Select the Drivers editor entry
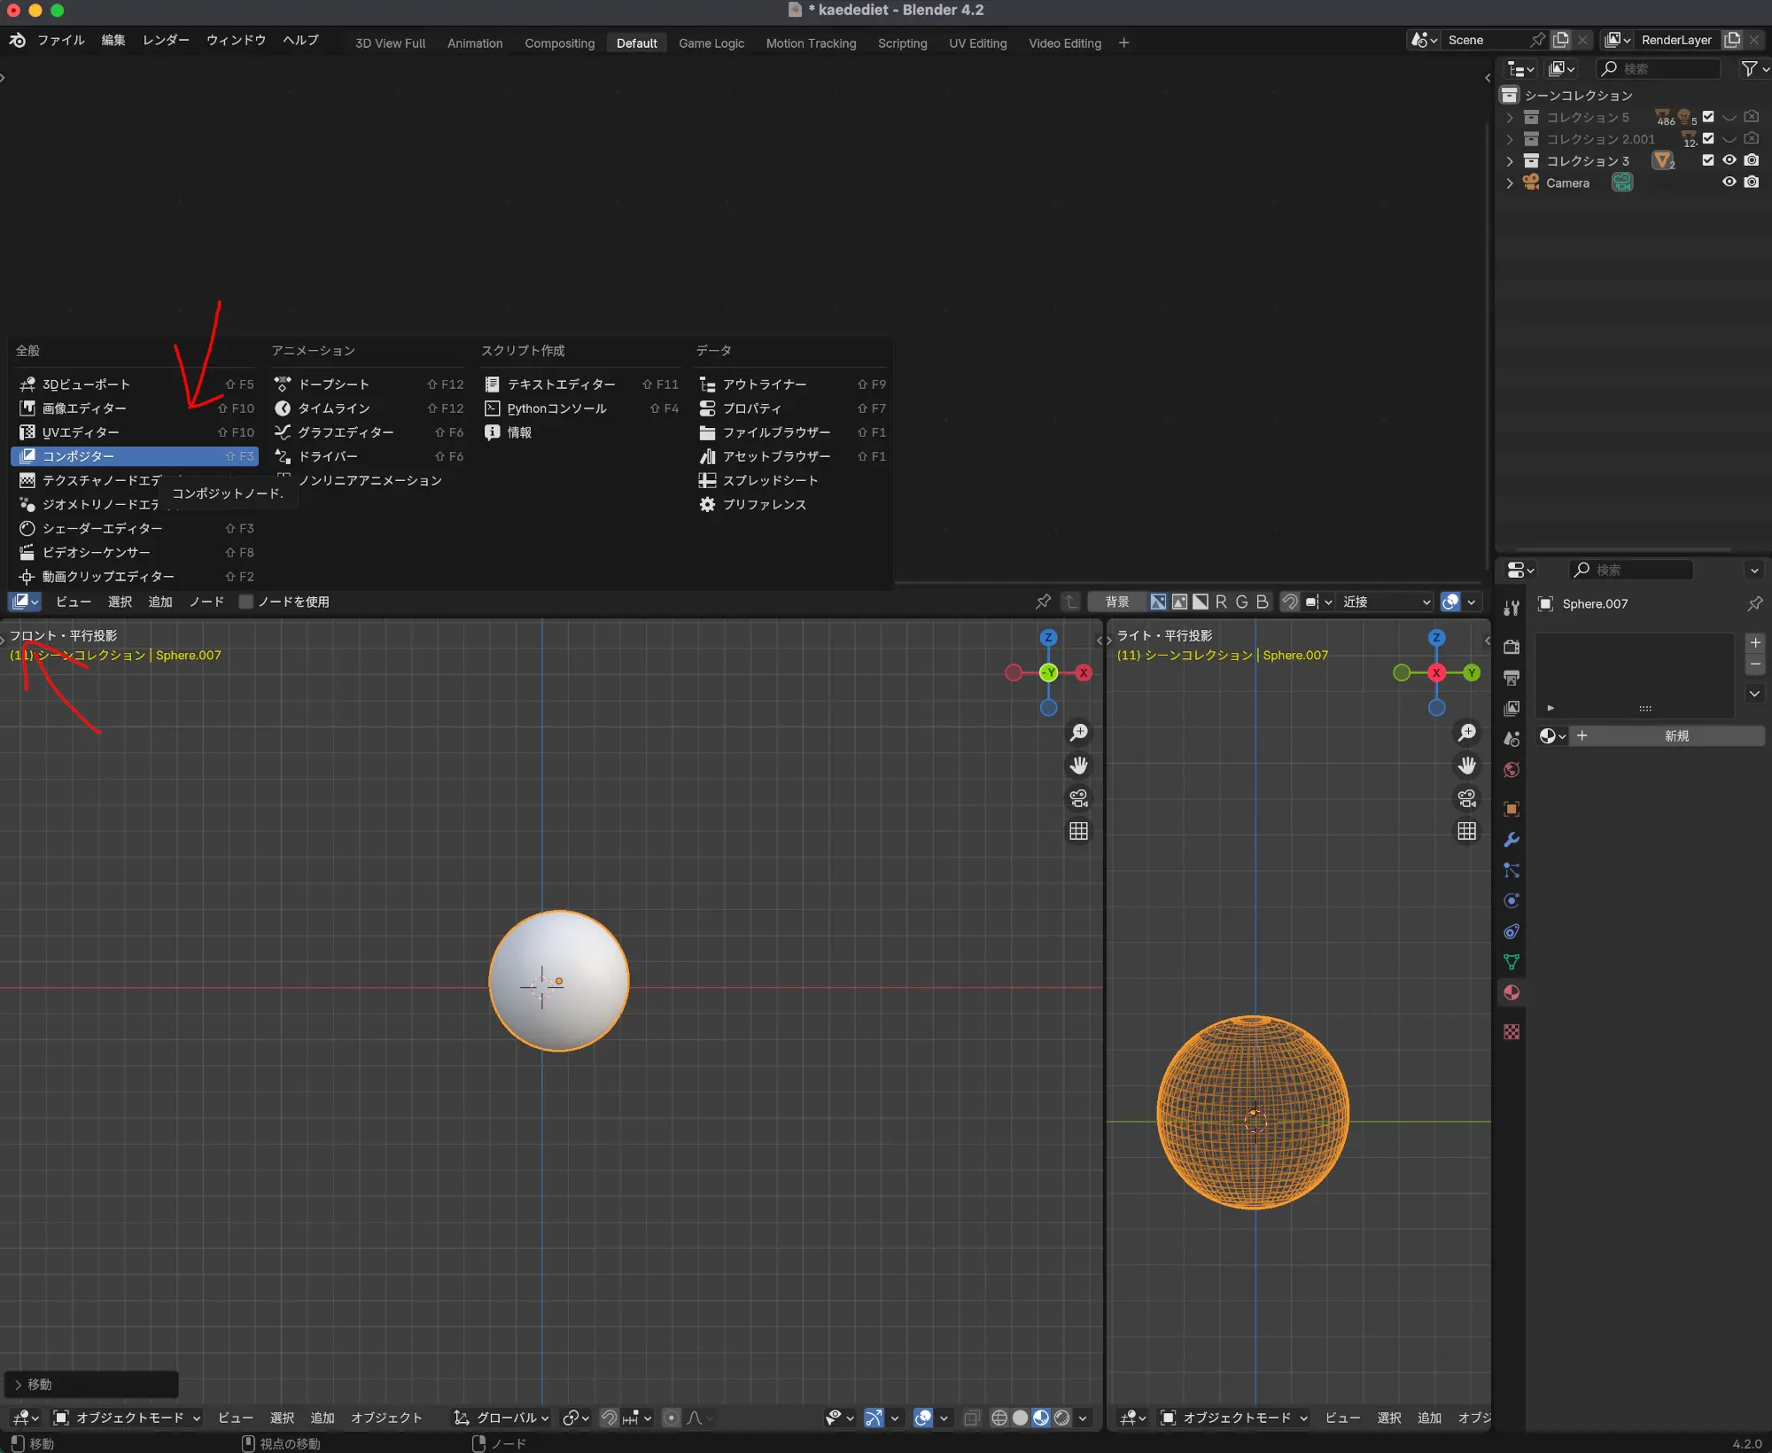This screenshot has width=1772, height=1453. [x=368, y=456]
